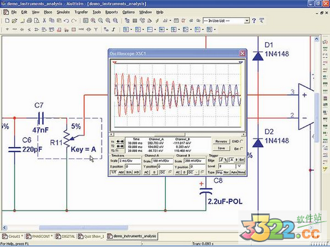
Task: Click the Reverse button on oscilloscope
Action: [221, 141]
